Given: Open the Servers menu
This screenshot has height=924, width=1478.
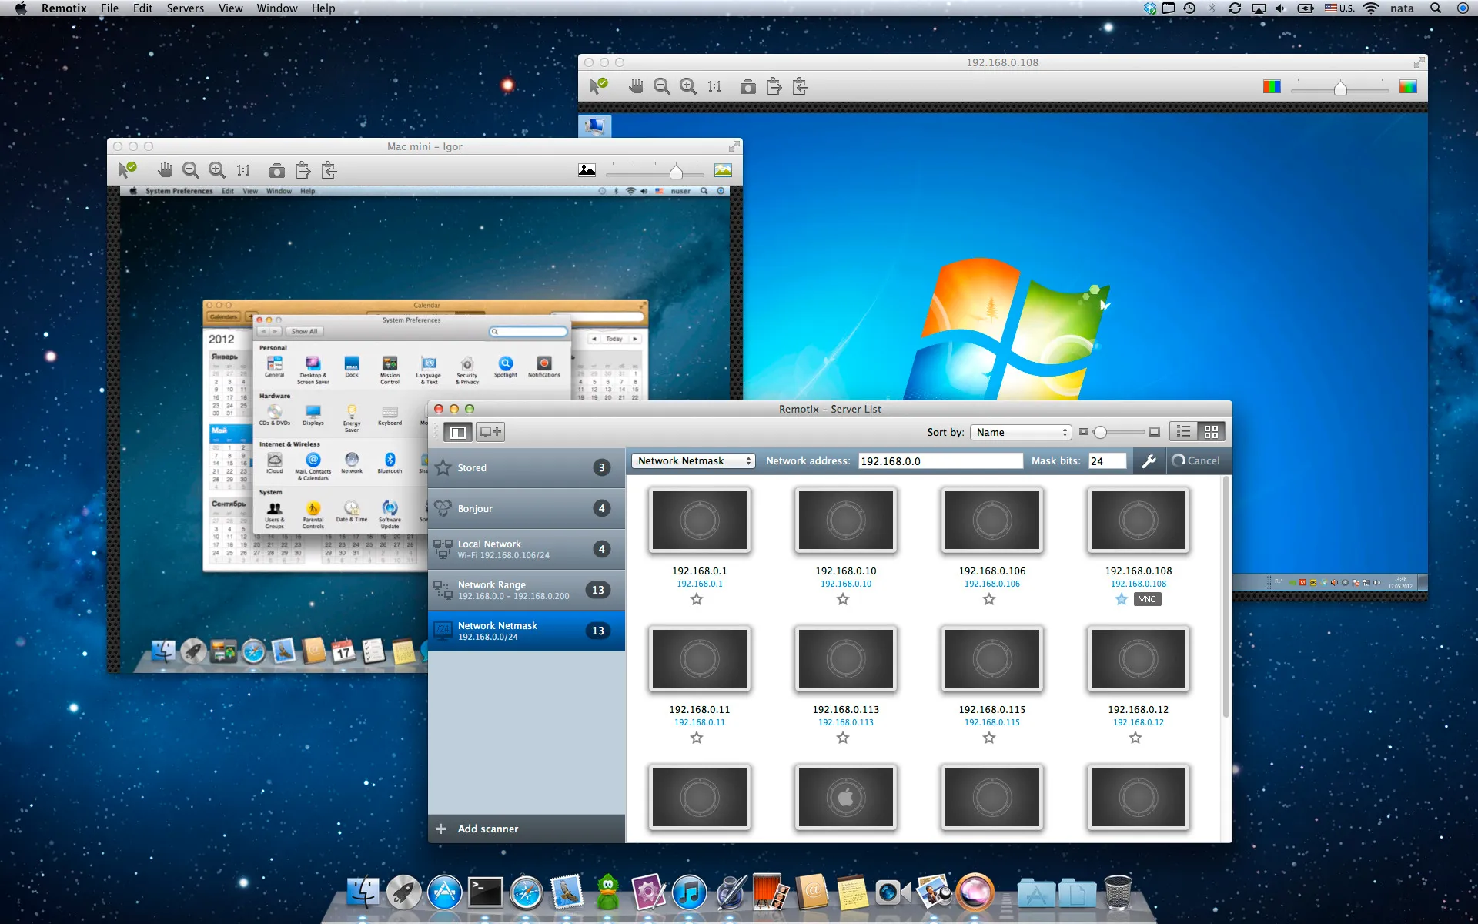Looking at the screenshot, I should (x=185, y=8).
